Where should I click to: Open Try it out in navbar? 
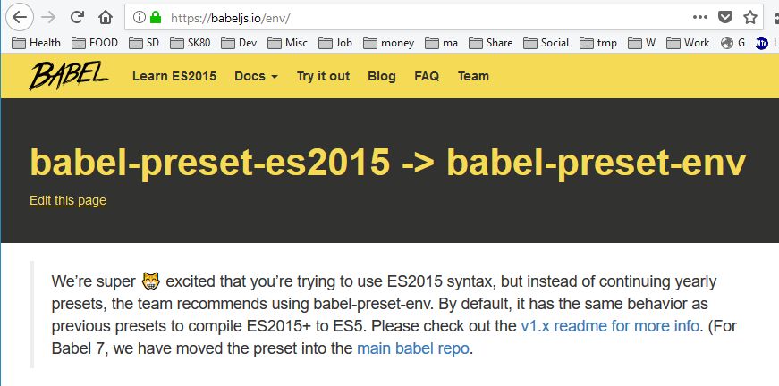point(323,76)
